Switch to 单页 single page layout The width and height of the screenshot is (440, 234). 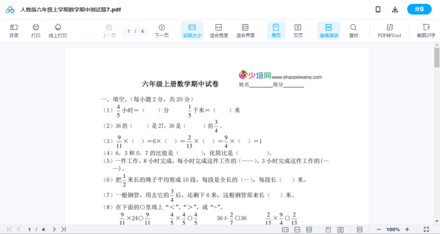(276, 30)
